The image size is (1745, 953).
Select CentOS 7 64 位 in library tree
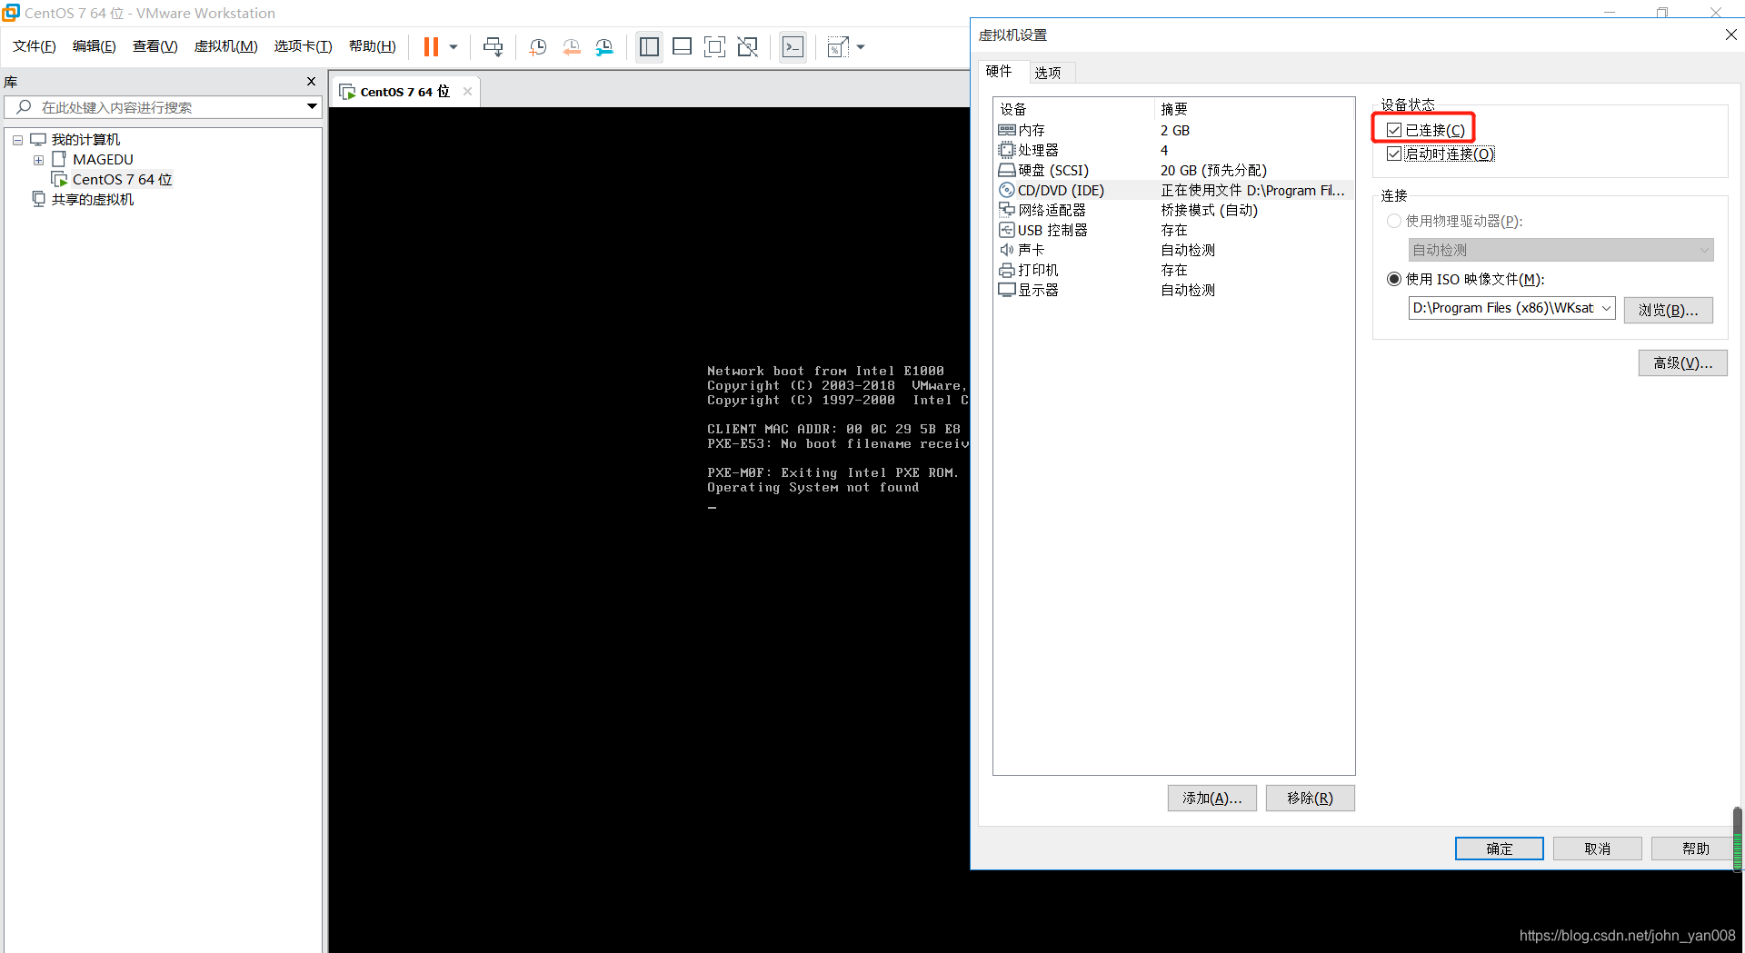pyautogui.click(x=122, y=180)
